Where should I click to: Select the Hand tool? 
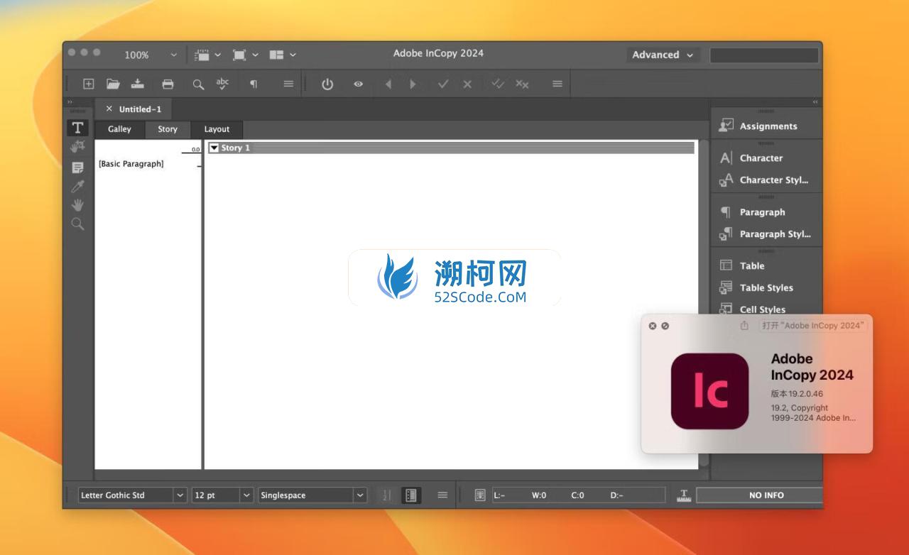point(77,205)
